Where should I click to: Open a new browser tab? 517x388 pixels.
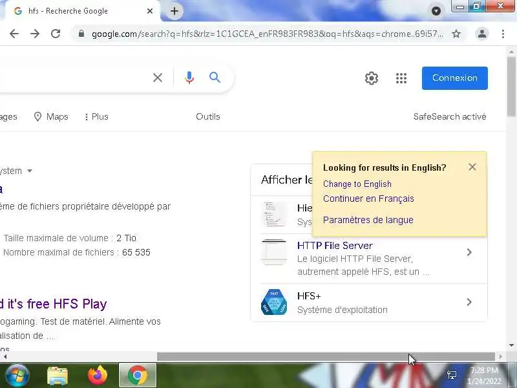[174, 11]
